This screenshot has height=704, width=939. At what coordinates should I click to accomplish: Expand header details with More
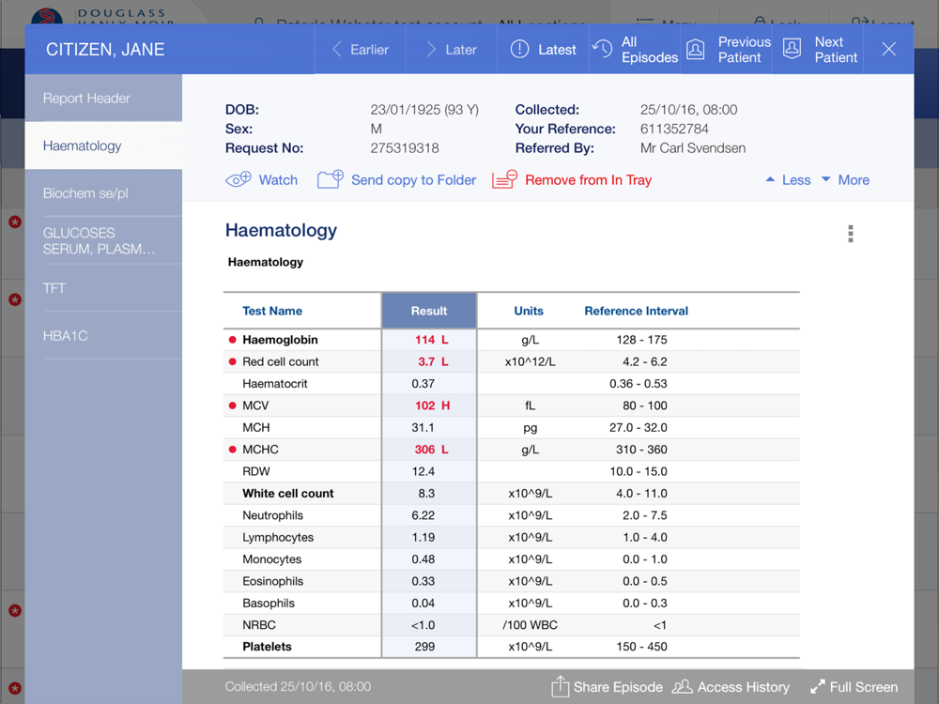click(845, 180)
